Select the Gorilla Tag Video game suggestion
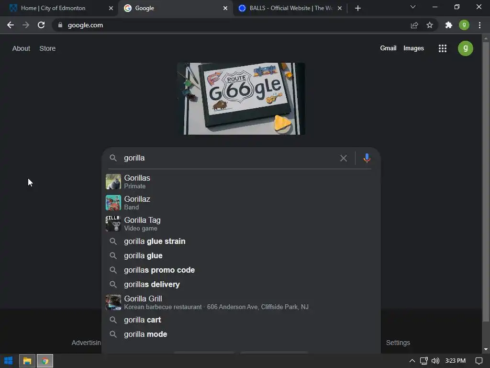490x368 pixels. click(241, 224)
